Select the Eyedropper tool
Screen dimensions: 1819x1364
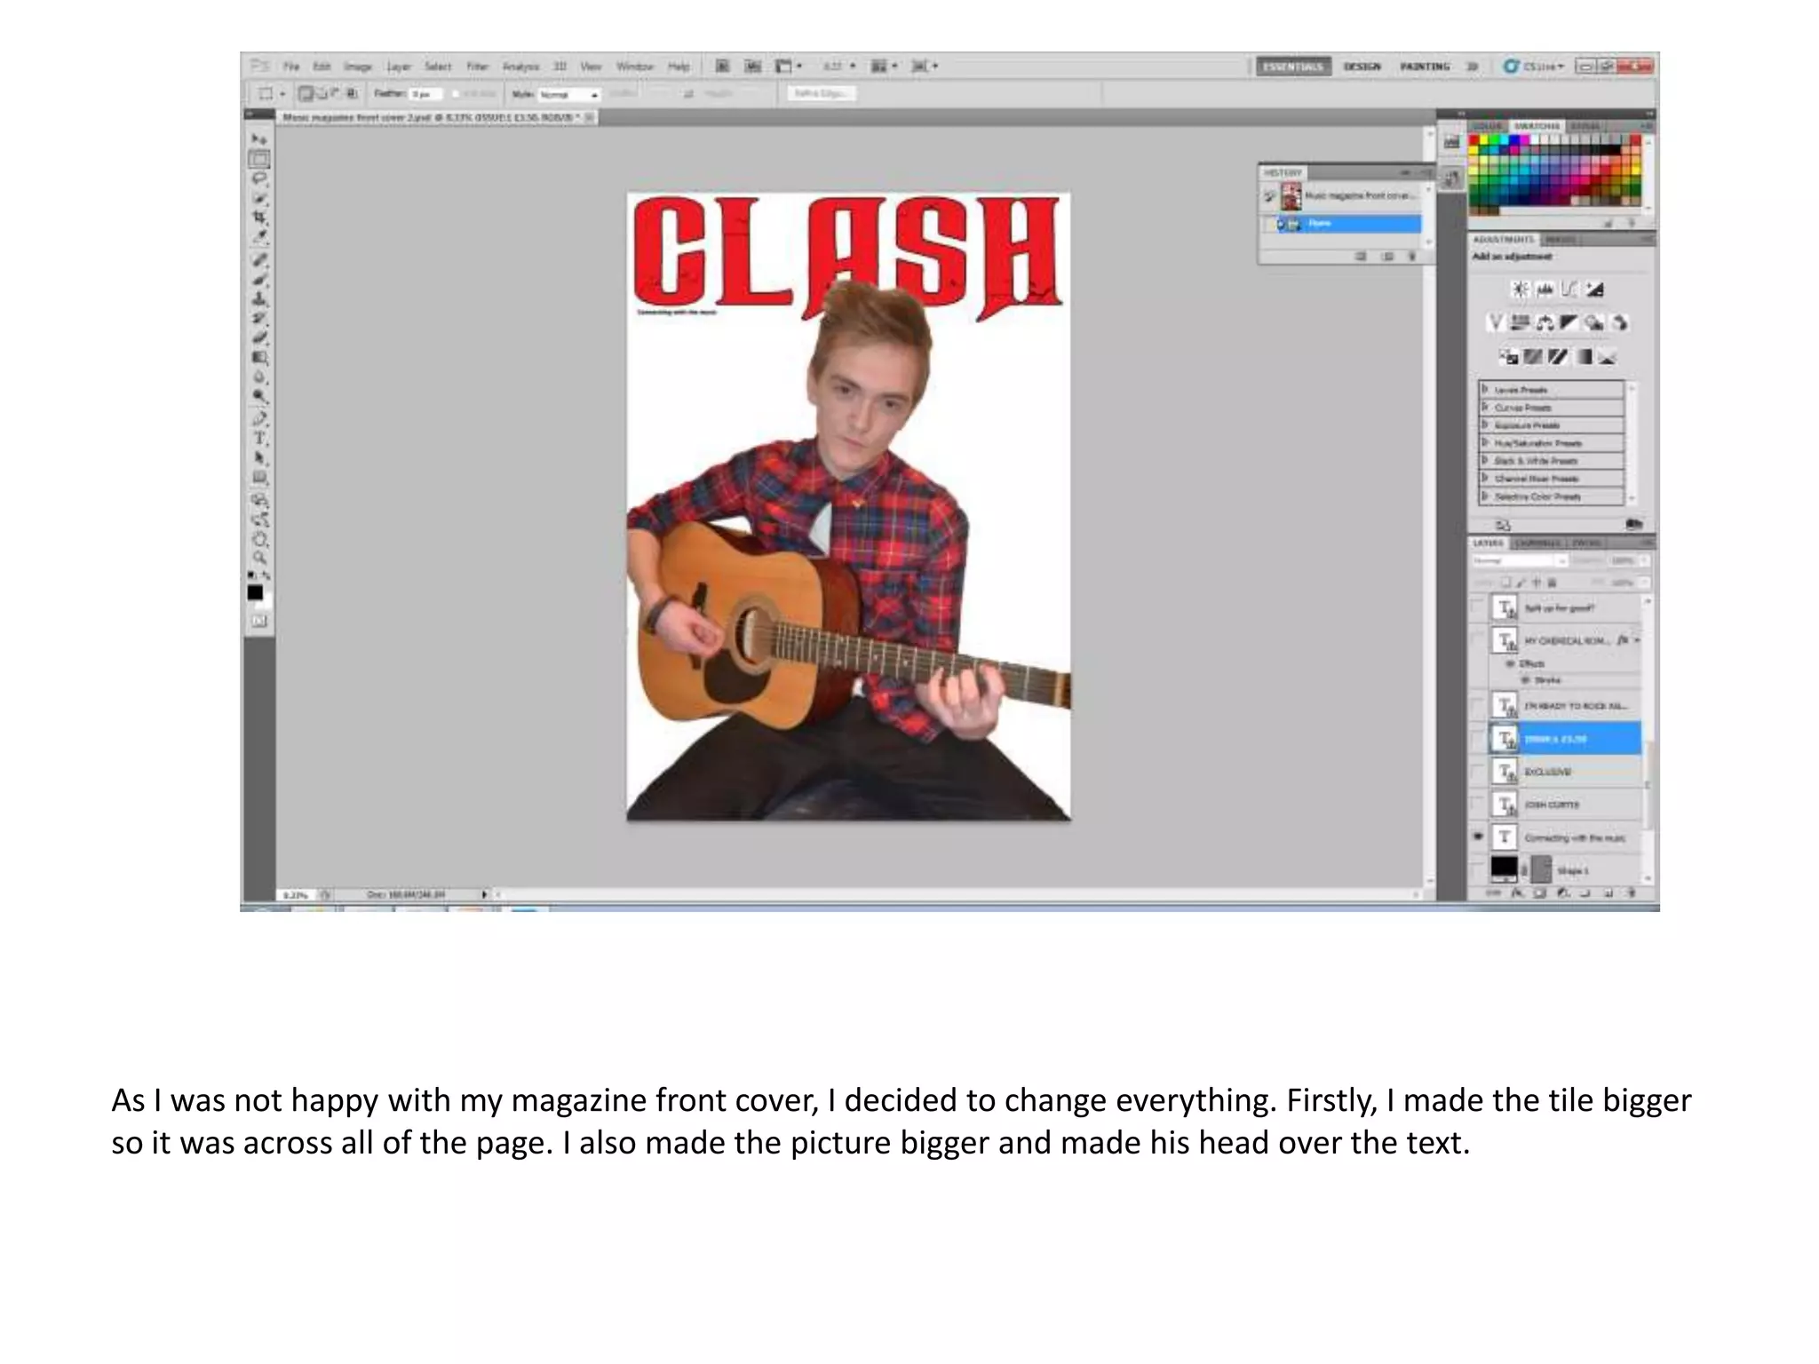[259, 238]
